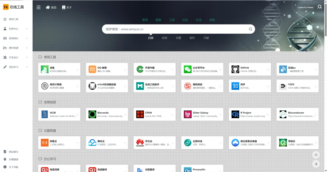Open the 阿里云 icon

45,143
